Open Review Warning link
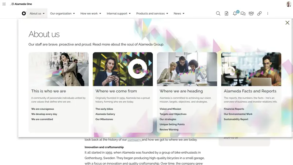This screenshot has width=293, height=165. [169, 130]
